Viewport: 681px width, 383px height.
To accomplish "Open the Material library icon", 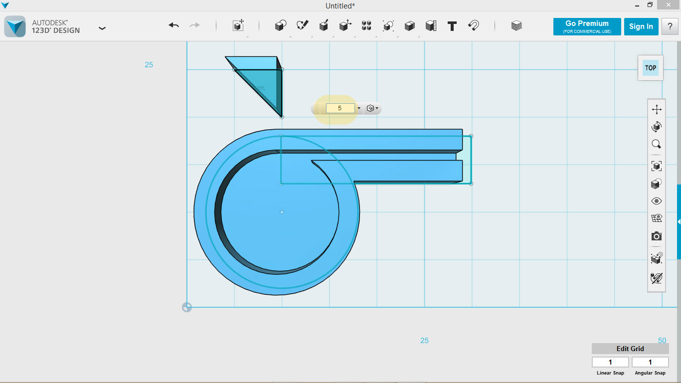I will click(516, 26).
